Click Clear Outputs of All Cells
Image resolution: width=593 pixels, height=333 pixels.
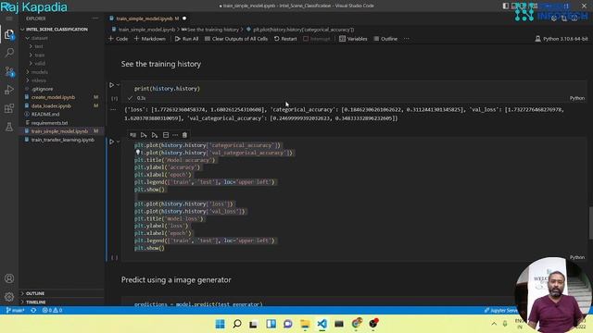point(236,39)
